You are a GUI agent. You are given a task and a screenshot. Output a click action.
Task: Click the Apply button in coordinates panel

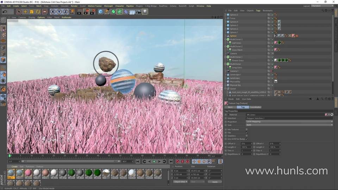pos(215,182)
